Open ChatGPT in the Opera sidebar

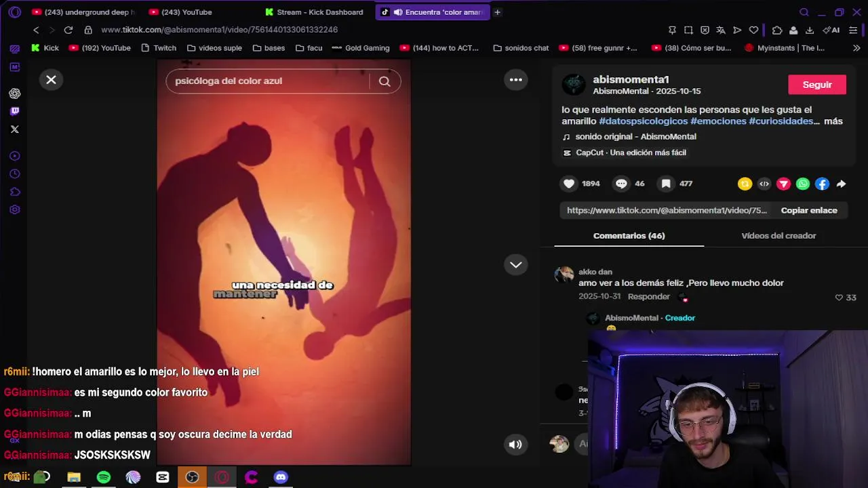pos(15,94)
